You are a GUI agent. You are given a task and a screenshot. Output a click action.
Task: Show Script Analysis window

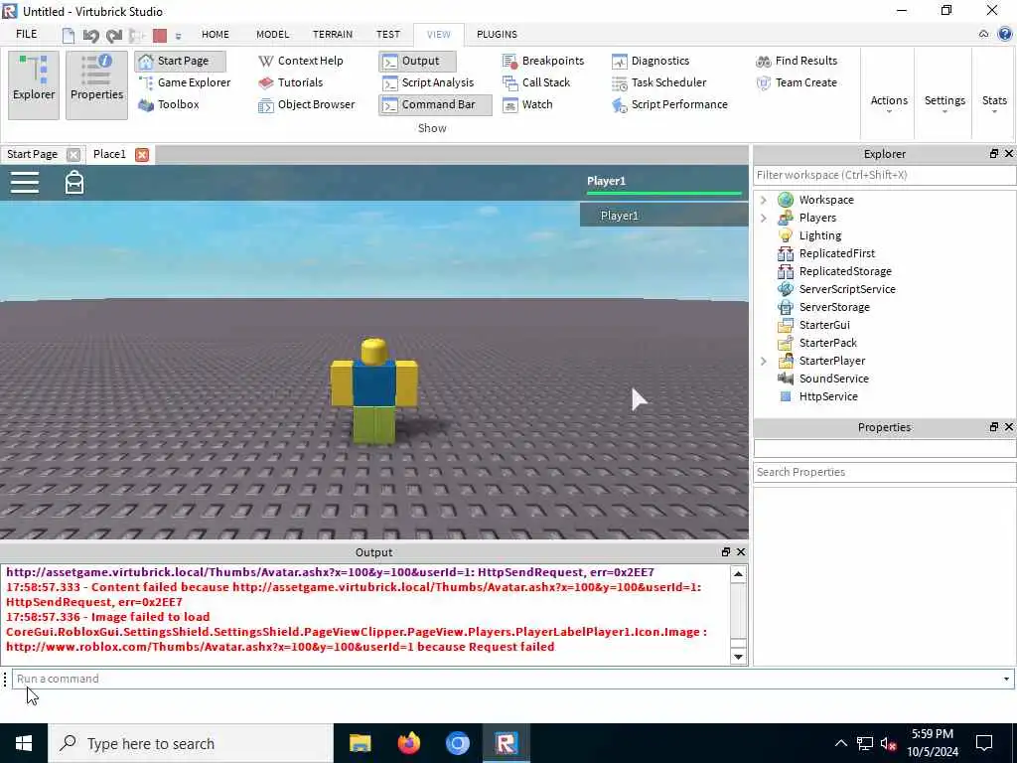tap(428, 82)
